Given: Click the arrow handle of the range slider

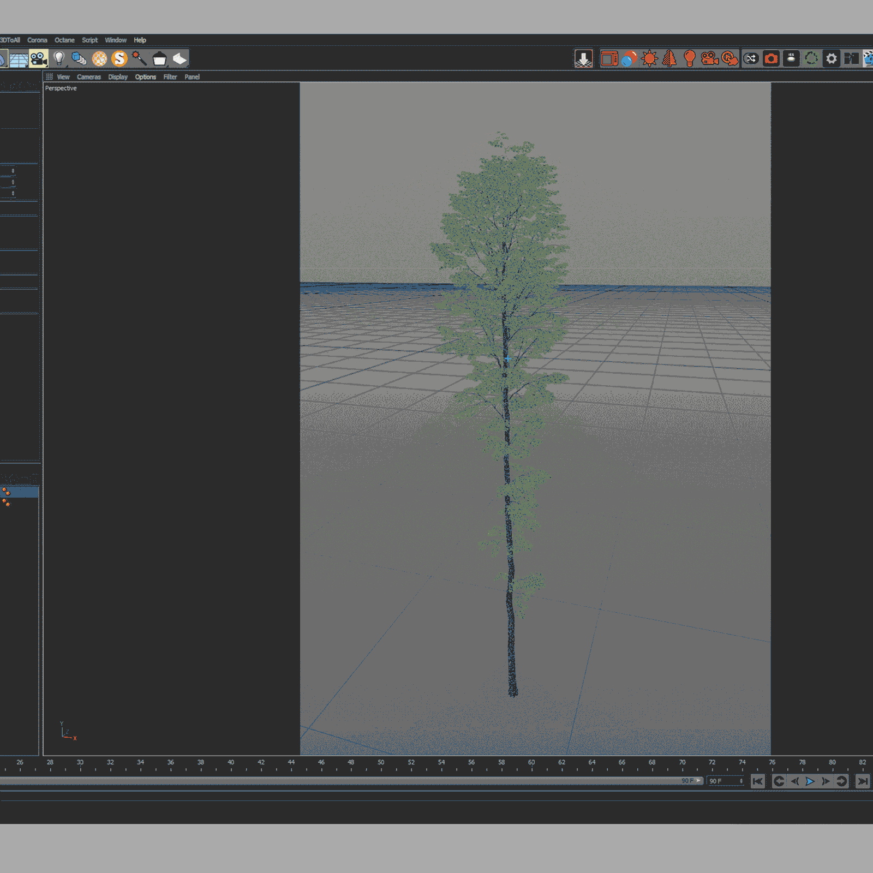Looking at the screenshot, I should [x=698, y=781].
